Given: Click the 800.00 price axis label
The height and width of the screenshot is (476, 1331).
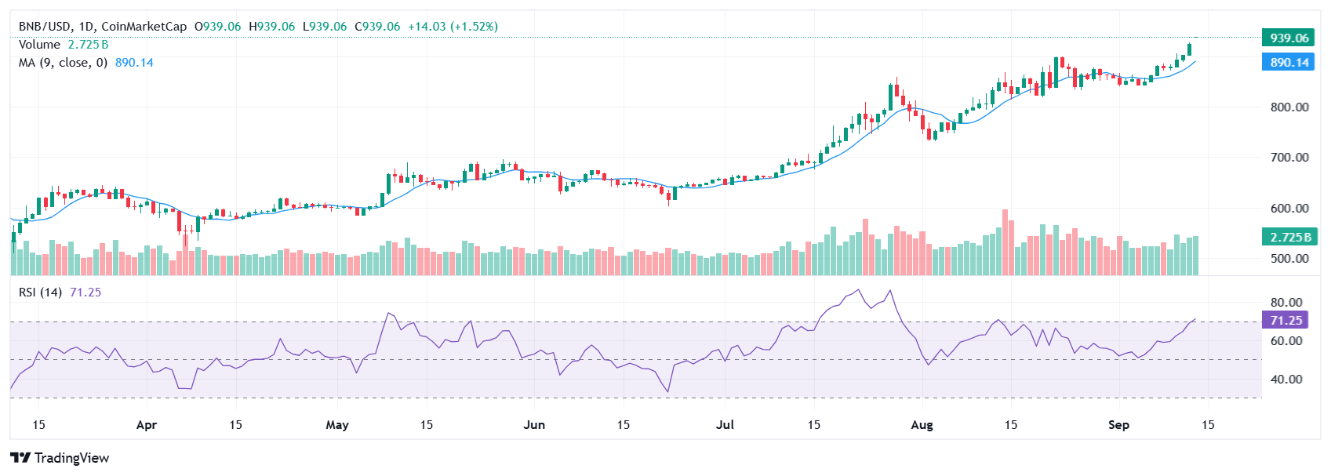Looking at the screenshot, I should tap(1289, 107).
